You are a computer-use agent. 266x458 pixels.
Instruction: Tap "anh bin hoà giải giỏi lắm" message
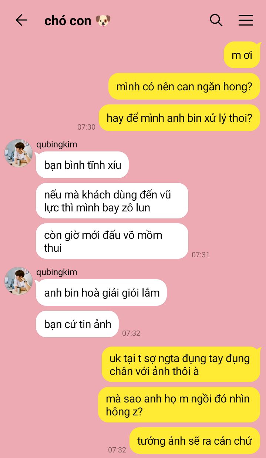101,292
